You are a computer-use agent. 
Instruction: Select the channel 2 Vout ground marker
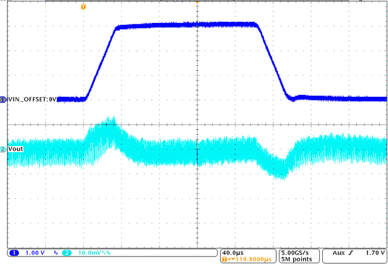4,150
